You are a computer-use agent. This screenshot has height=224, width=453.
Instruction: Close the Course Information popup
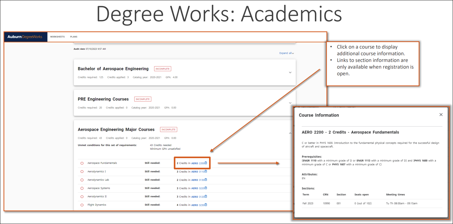[x=441, y=114]
